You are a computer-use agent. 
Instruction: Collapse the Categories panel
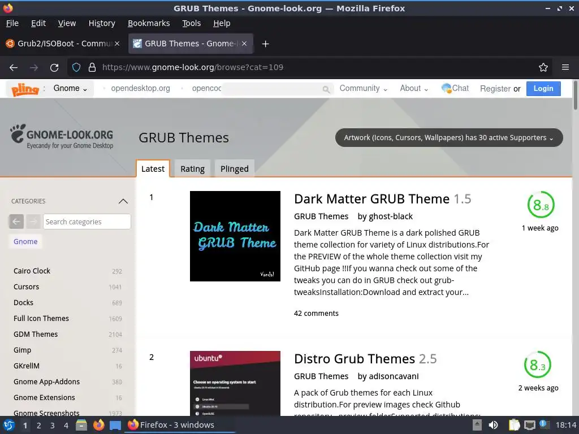point(123,201)
